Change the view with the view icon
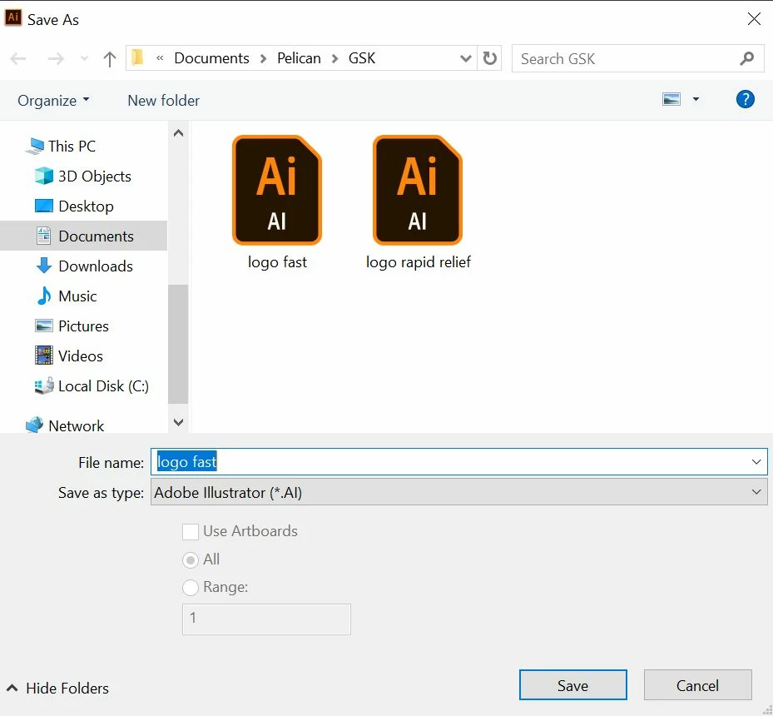Screen dimensions: 773x716 pos(671,99)
